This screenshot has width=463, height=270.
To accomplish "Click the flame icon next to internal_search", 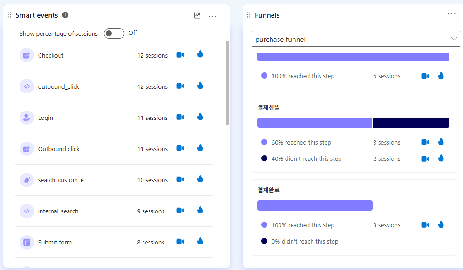I will click(200, 210).
